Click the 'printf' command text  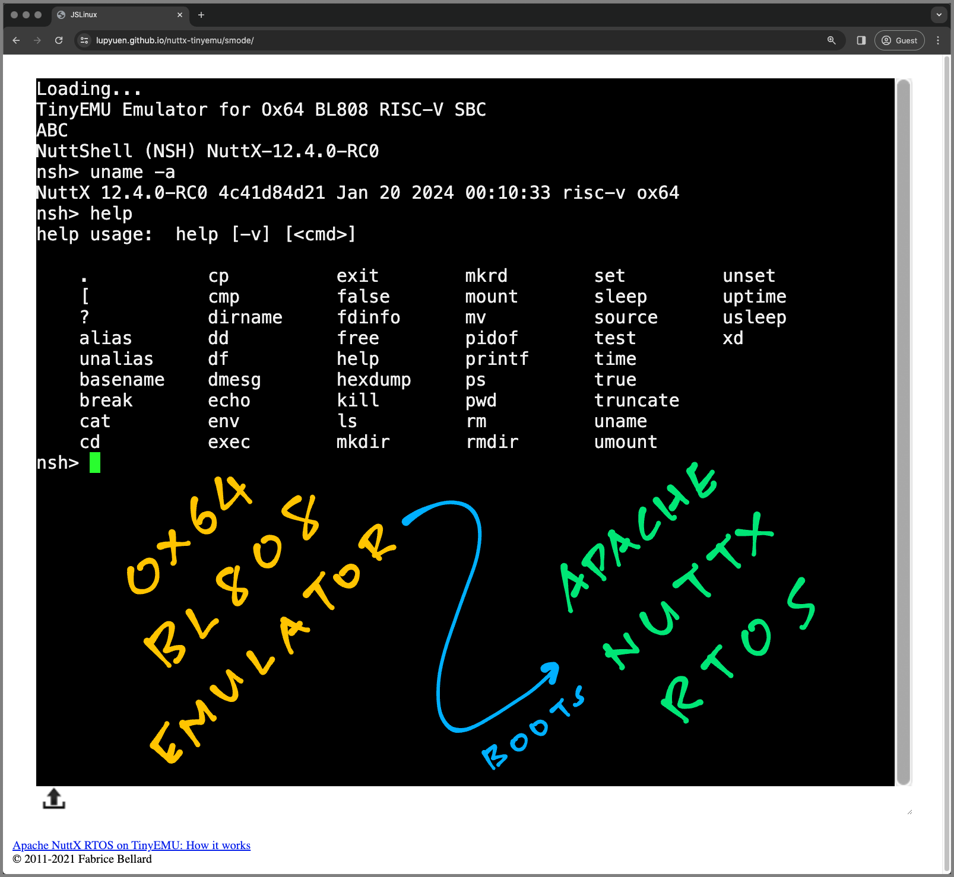point(497,359)
